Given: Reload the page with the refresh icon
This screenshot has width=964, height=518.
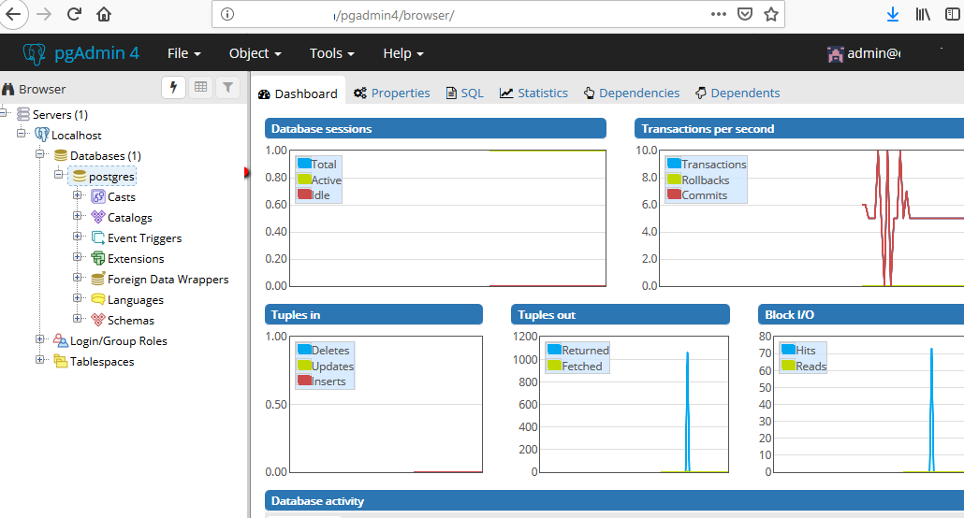Looking at the screenshot, I should (x=74, y=14).
